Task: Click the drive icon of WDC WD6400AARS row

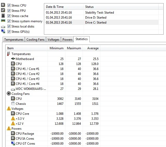Action: (13, 89)
